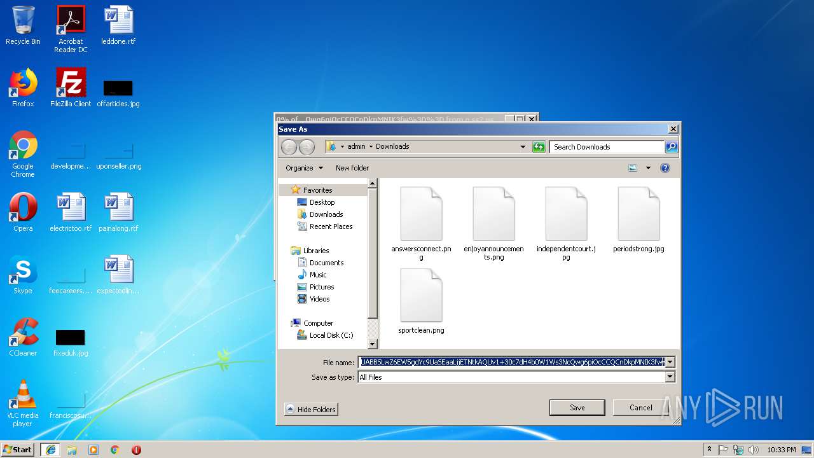Click the search magnifier icon
Viewport: 814px width, 458px height.
(x=671, y=147)
